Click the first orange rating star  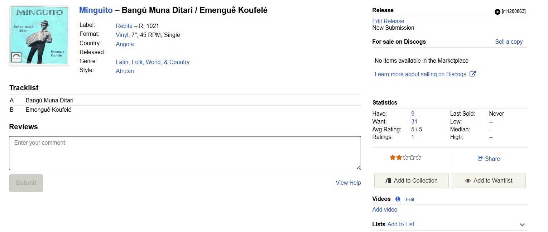(x=393, y=158)
